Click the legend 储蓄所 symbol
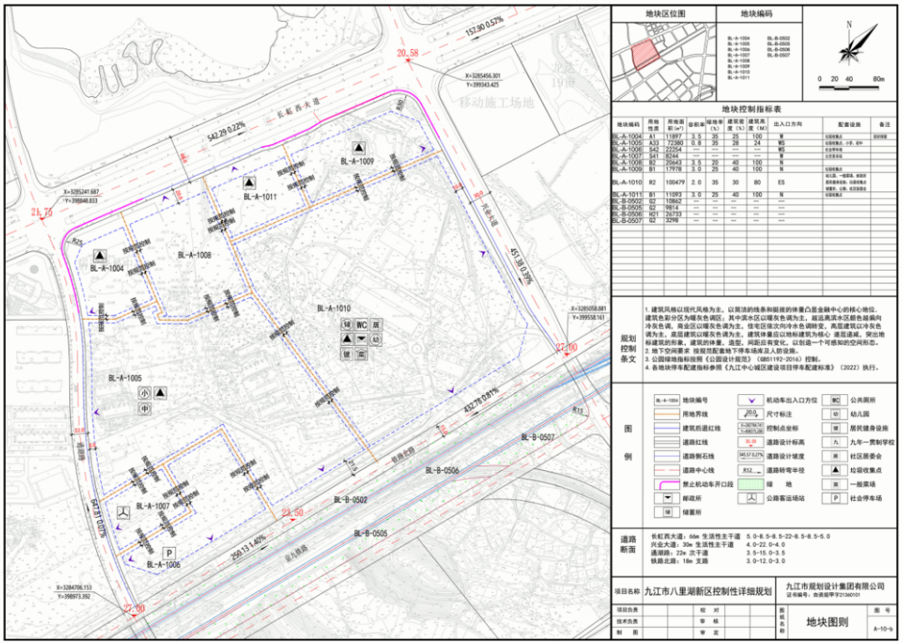902x643 pixels. tap(668, 513)
